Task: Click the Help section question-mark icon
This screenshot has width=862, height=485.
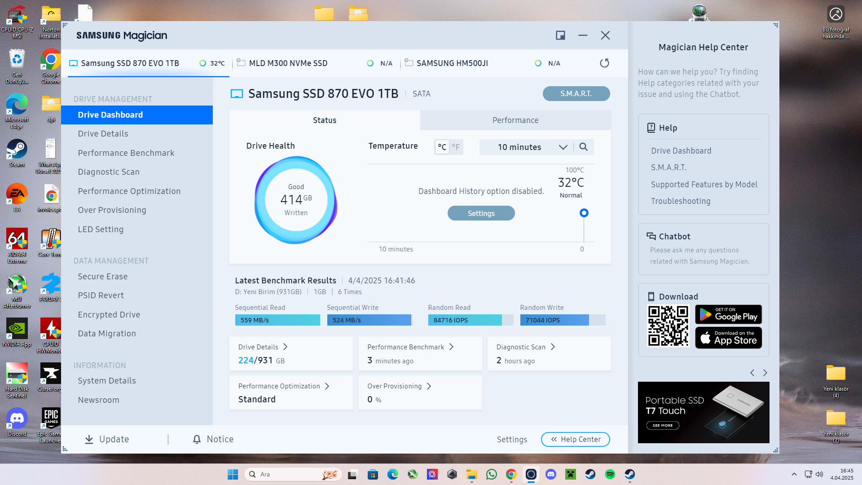Action: point(651,128)
